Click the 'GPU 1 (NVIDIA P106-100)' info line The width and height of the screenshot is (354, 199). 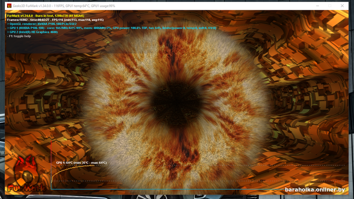112,28
